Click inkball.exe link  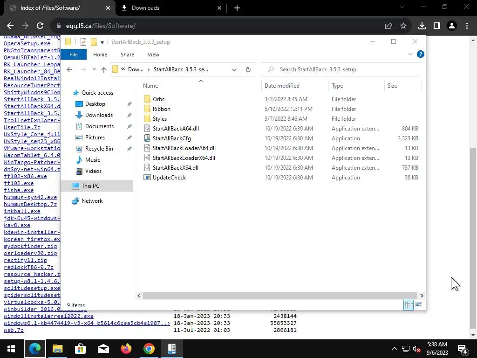(22, 211)
